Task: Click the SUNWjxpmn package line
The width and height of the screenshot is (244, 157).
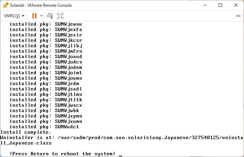Action: (x=46, y=116)
